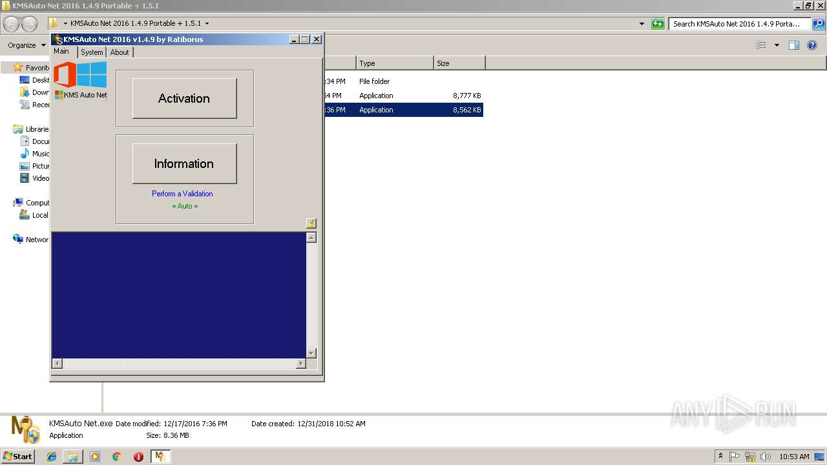This screenshot has width=827, height=465.
Task: Click the KMSAuto title bar key icon
Action: click(x=58, y=39)
